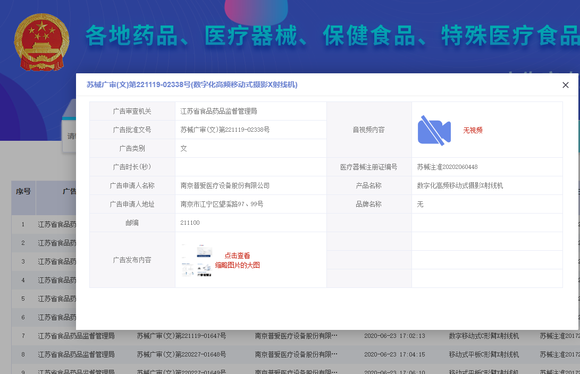Image resolution: width=580 pixels, height=374 pixels.
Task: Click applicant name in the dialog table
Action: (x=225, y=185)
